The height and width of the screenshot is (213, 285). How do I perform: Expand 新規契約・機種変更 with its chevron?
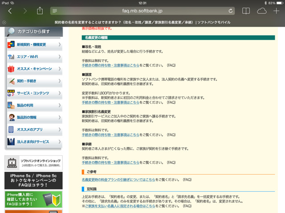click(x=59, y=44)
